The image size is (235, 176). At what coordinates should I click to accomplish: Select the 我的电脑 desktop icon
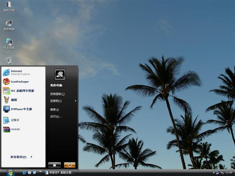coord(9,25)
